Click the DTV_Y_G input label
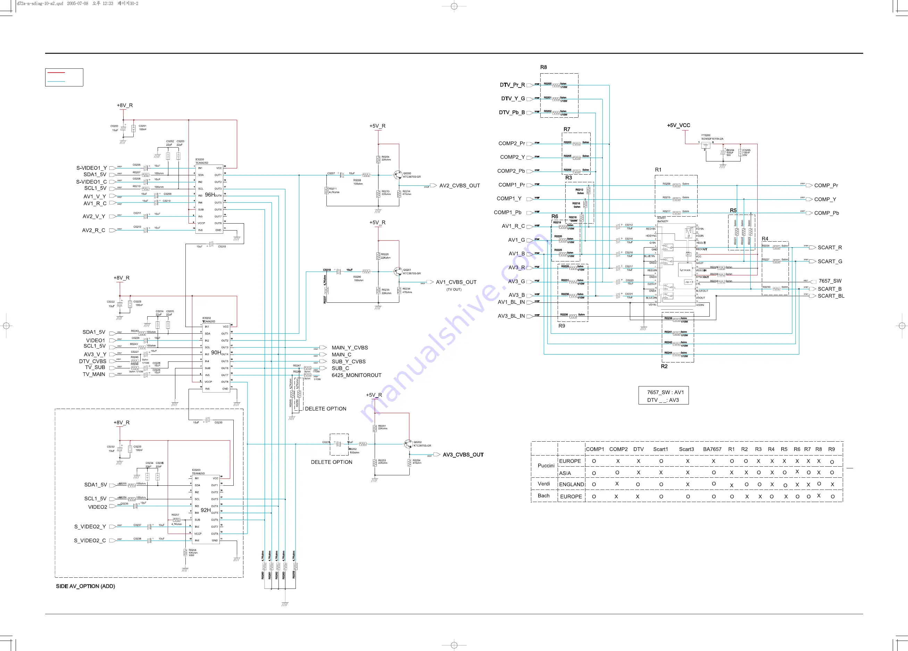Viewport: 908px width, 651px height. tap(513, 99)
